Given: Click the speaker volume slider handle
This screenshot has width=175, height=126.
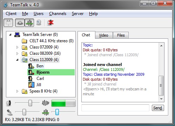Looking at the screenshot, I should click(30, 103).
